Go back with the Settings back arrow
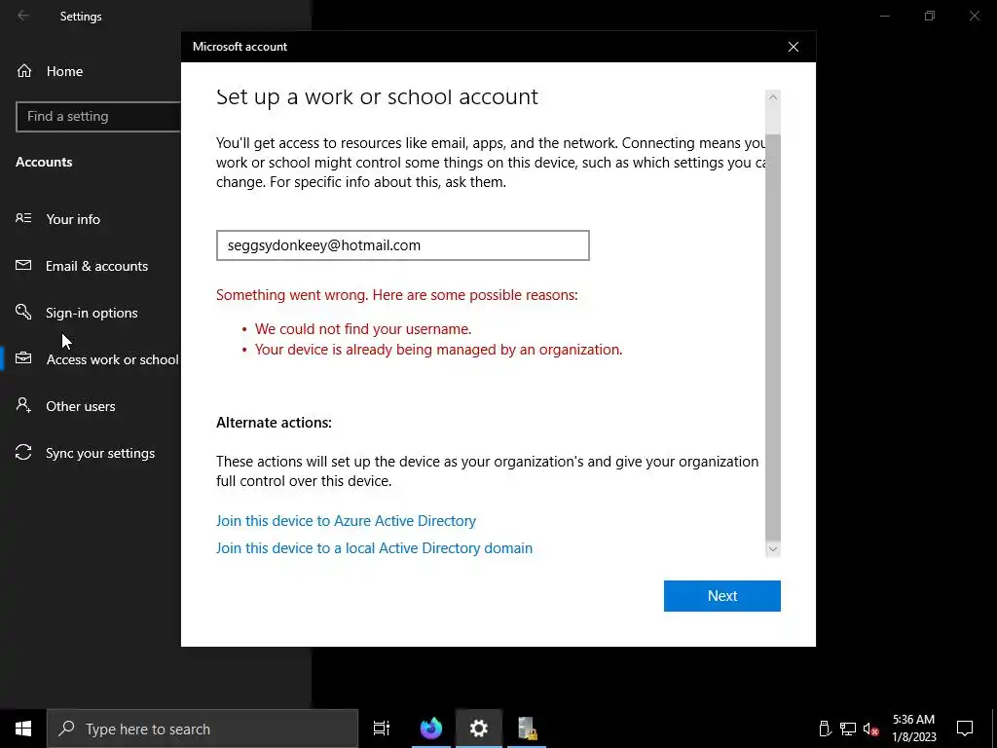This screenshot has height=748, width=997. [23, 16]
